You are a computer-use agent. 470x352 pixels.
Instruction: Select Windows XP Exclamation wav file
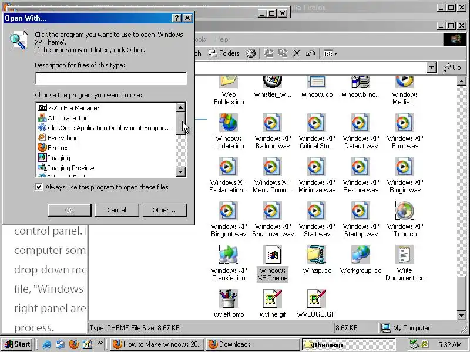tap(229, 175)
